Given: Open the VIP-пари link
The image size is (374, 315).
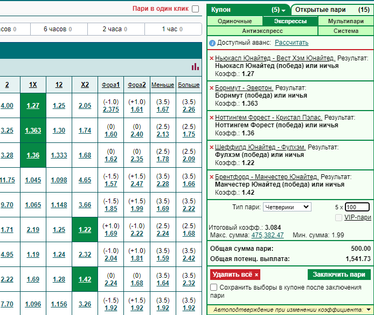Looking at the screenshot, I should point(357,217).
